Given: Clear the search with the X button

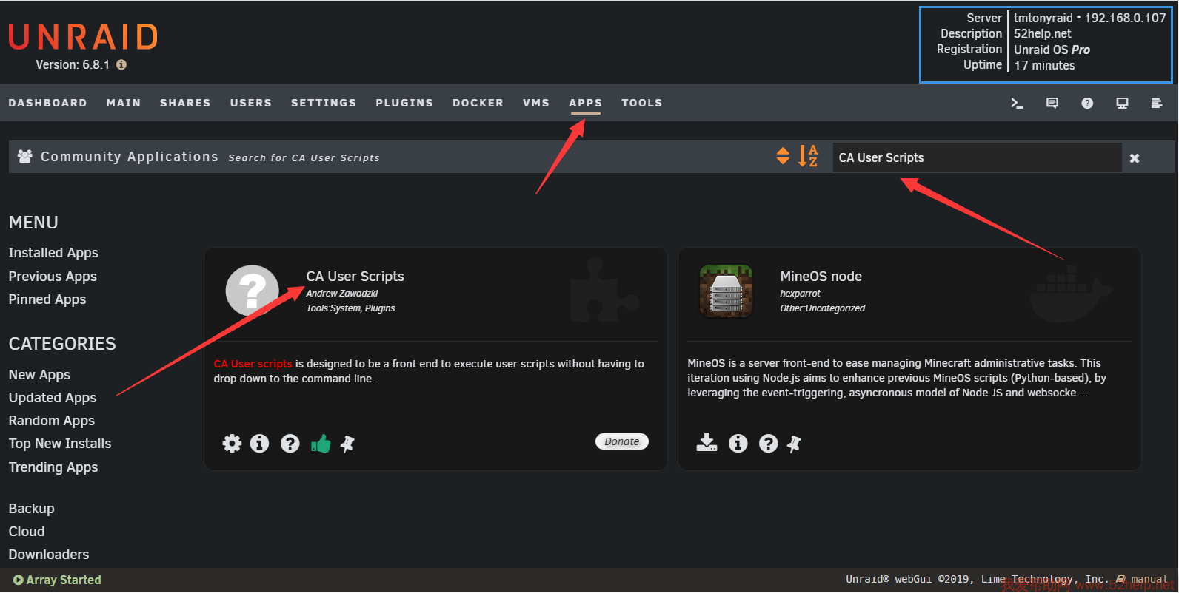Looking at the screenshot, I should [x=1134, y=158].
